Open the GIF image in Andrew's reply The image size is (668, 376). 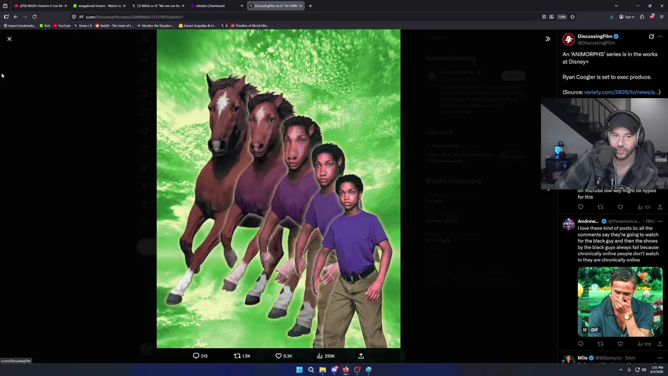click(x=620, y=301)
